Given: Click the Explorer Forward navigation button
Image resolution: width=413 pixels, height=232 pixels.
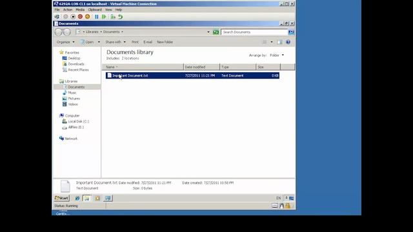Looking at the screenshot, I should pos(67,32).
